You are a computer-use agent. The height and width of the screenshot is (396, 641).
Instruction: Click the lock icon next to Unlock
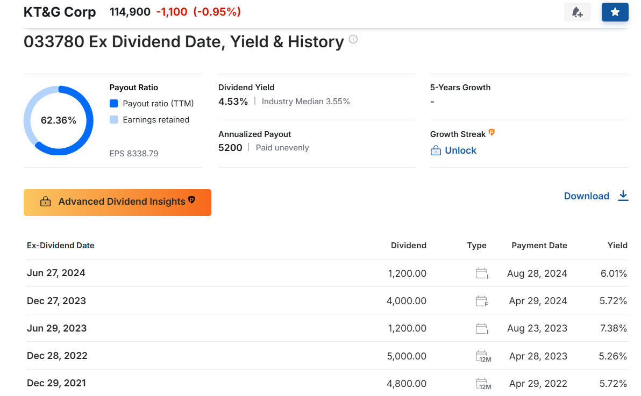(436, 150)
